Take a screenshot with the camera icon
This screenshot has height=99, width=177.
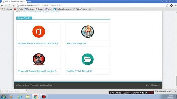[143, 93]
